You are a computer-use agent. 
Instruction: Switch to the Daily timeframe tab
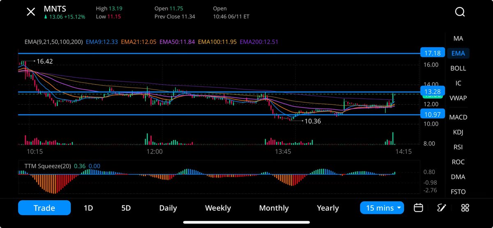(x=168, y=208)
